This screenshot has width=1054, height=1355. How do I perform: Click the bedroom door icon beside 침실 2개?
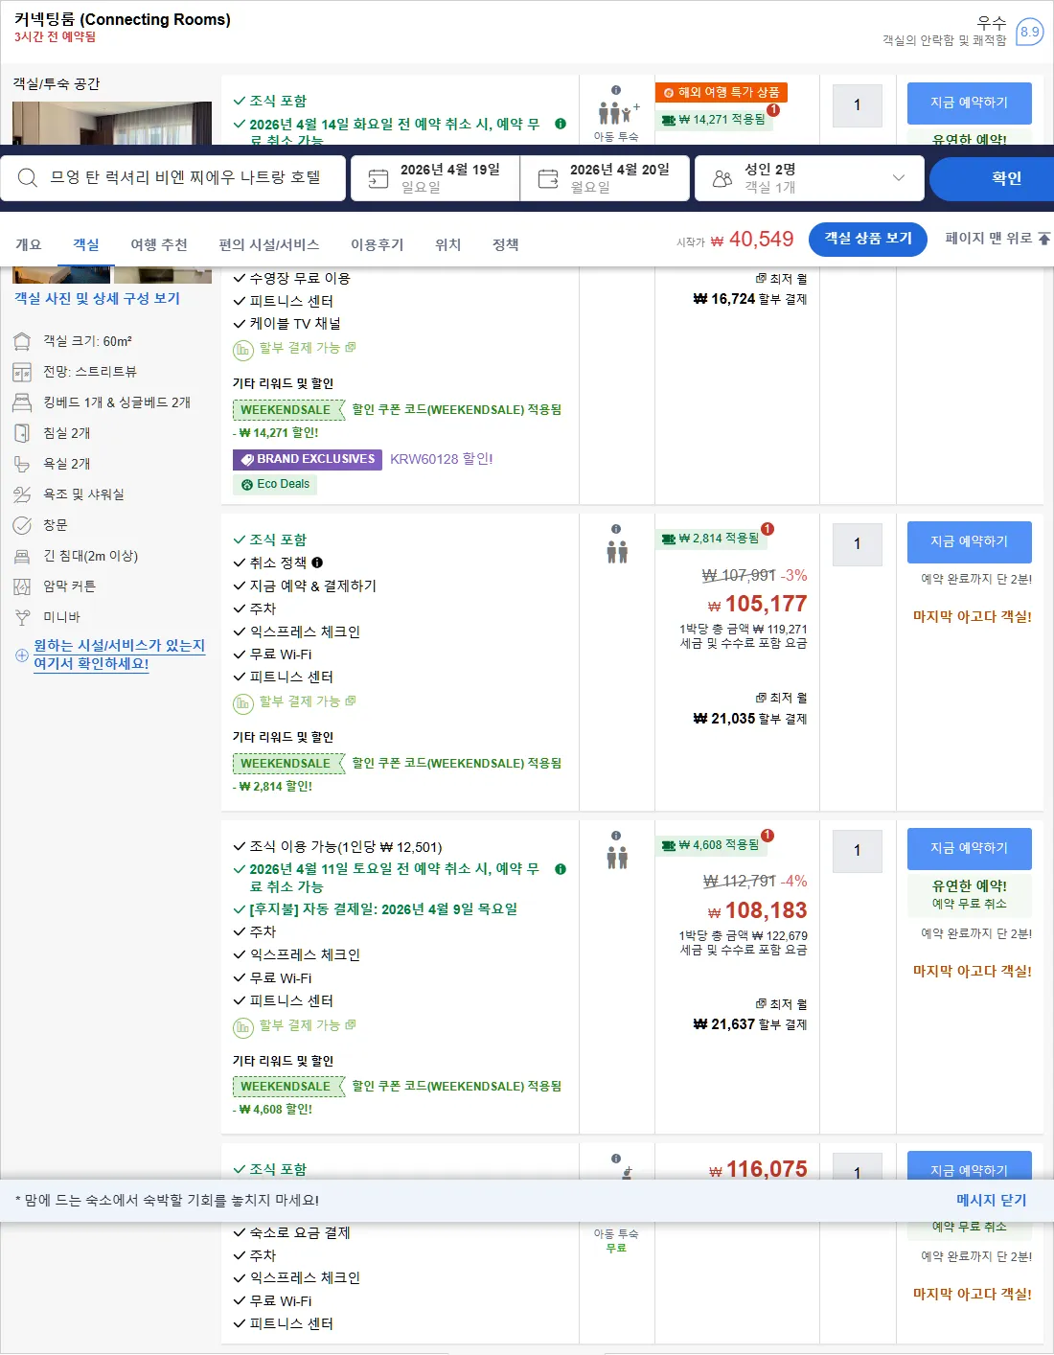point(22,433)
